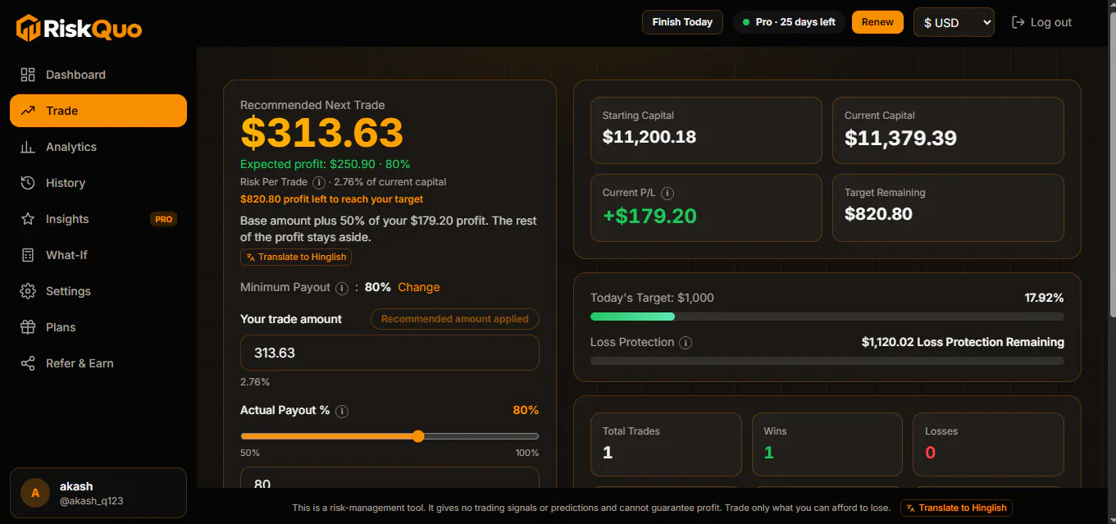Click Today's Target progress bar
This screenshot has height=524, width=1116.
827,317
